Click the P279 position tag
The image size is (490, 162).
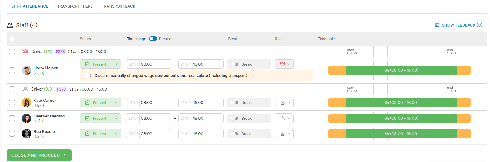[61, 89]
